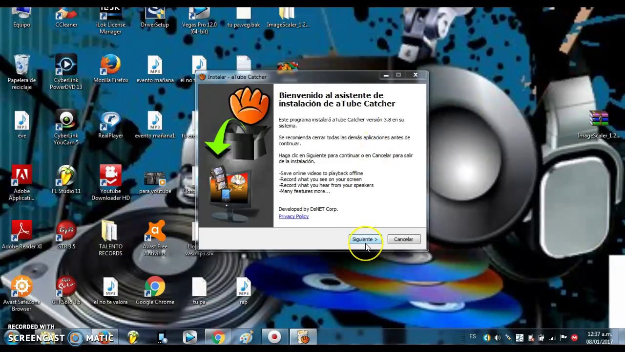Select Vegas Pro 12.0 (64-bit) icon
625x352 pixels.
(x=199, y=21)
